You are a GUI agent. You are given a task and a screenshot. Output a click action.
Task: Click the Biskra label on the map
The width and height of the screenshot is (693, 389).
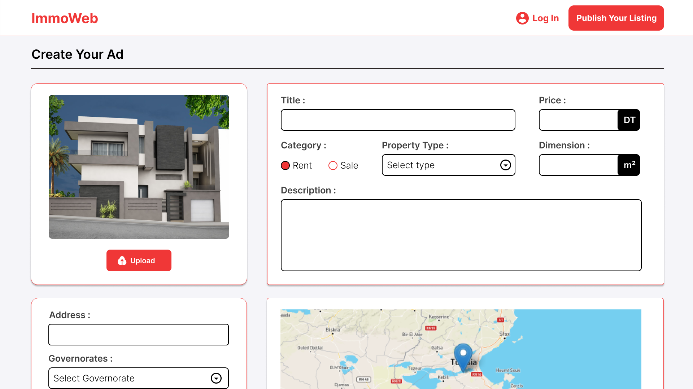coord(332,330)
